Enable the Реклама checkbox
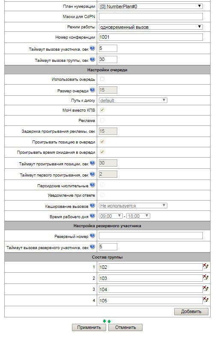220x341 pixels. pos(102,120)
